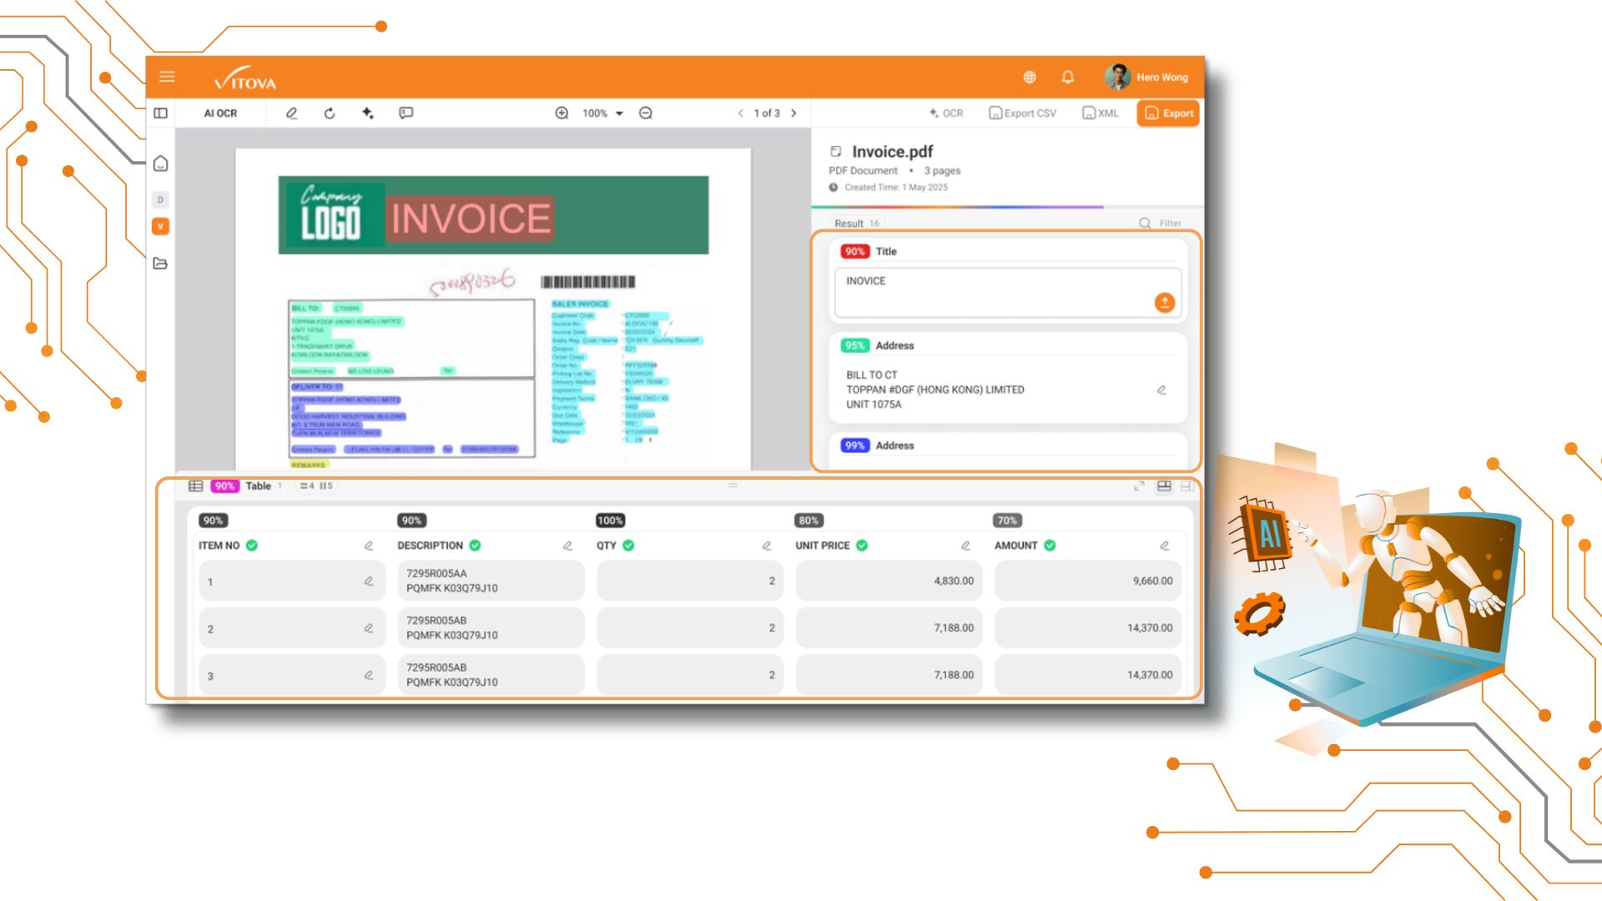Viewport: 1602px width, 901px height.
Task: Click the orange Export button
Action: pos(1167,113)
